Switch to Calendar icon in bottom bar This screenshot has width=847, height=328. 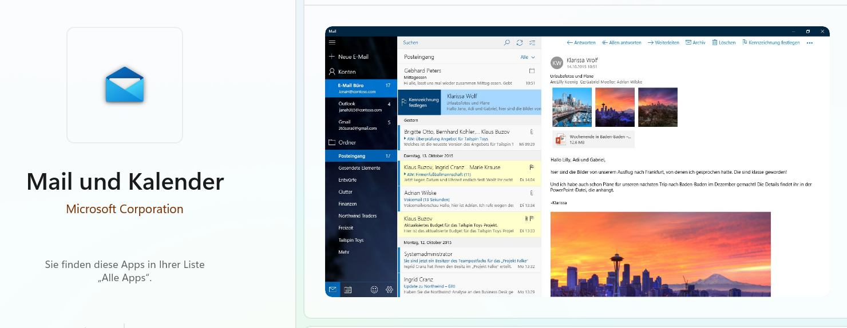coord(347,290)
